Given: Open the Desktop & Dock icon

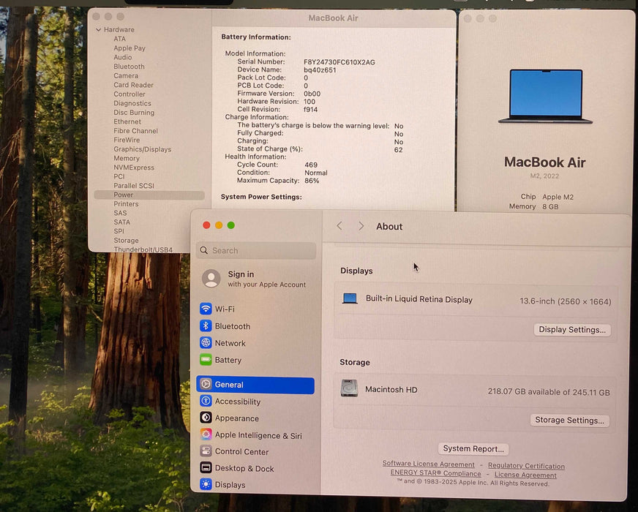Looking at the screenshot, I should click(206, 467).
